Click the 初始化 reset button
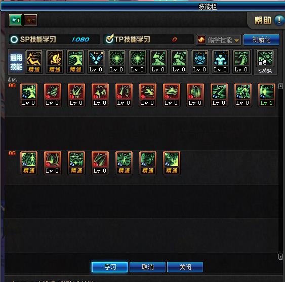This screenshot has width=285, height=282. click(x=261, y=39)
